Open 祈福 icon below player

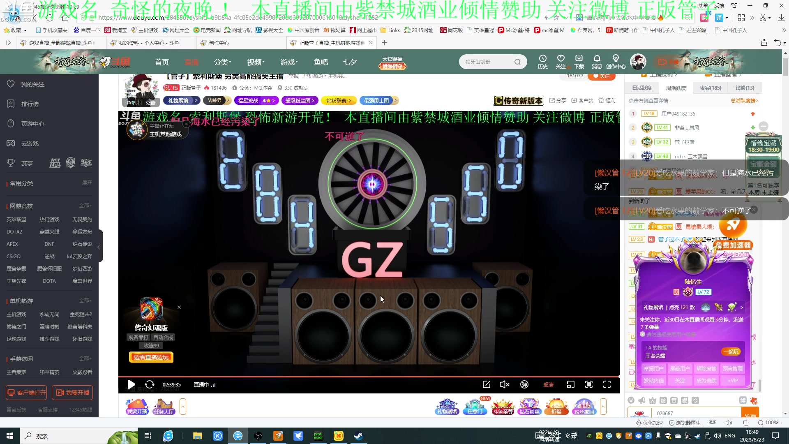(556, 406)
